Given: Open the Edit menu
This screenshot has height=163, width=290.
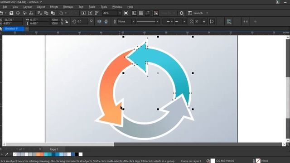Looking at the screenshot, I should point(5,7).
